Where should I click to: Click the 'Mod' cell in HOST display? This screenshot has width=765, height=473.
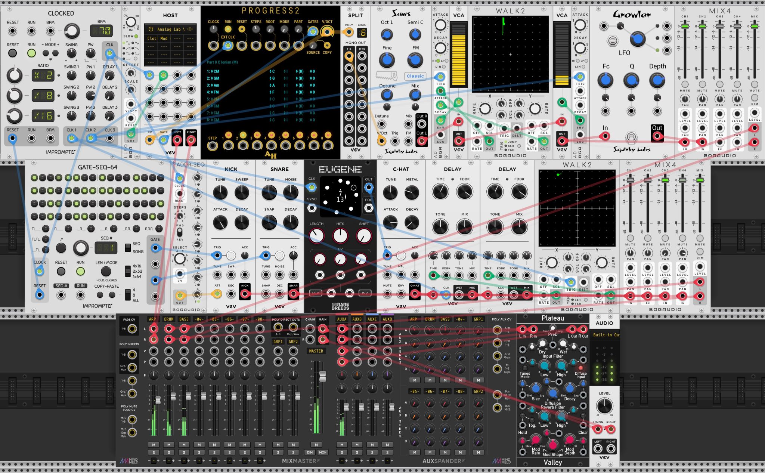coord(164,38)
